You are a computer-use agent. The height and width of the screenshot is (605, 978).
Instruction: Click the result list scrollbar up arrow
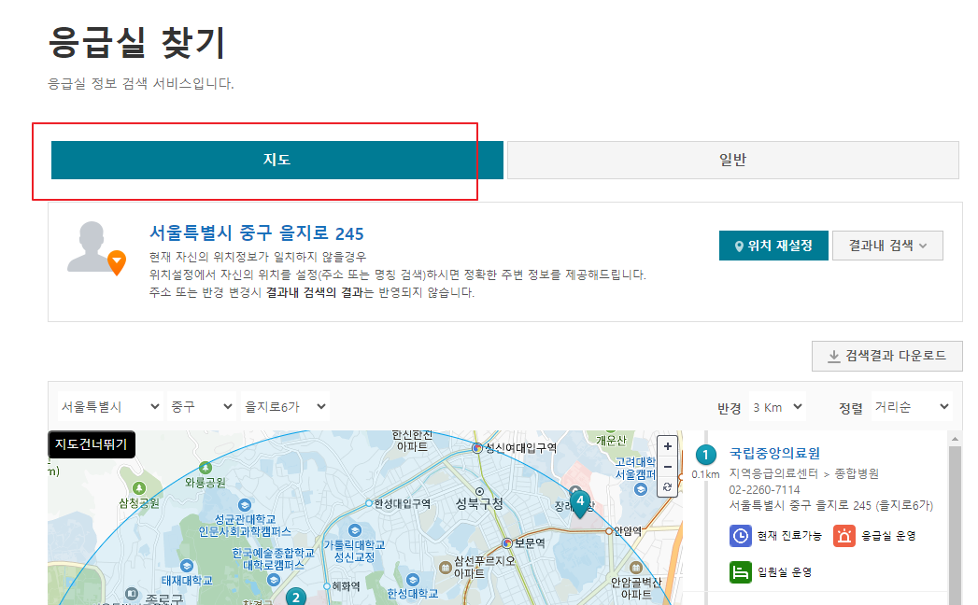pyautogui.click(x=955, y=439)
